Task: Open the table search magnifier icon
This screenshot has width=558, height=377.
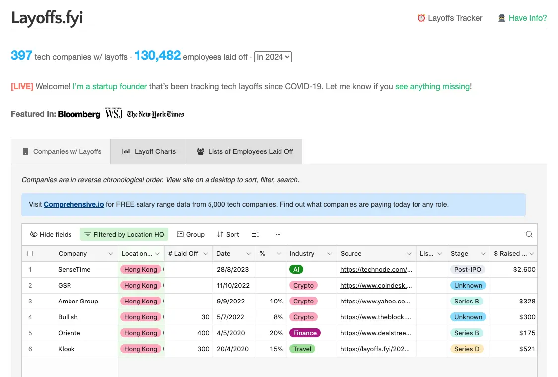Action: (529, 234)
